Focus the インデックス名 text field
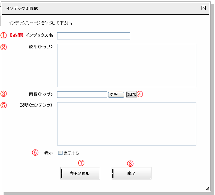 point(94,36)
